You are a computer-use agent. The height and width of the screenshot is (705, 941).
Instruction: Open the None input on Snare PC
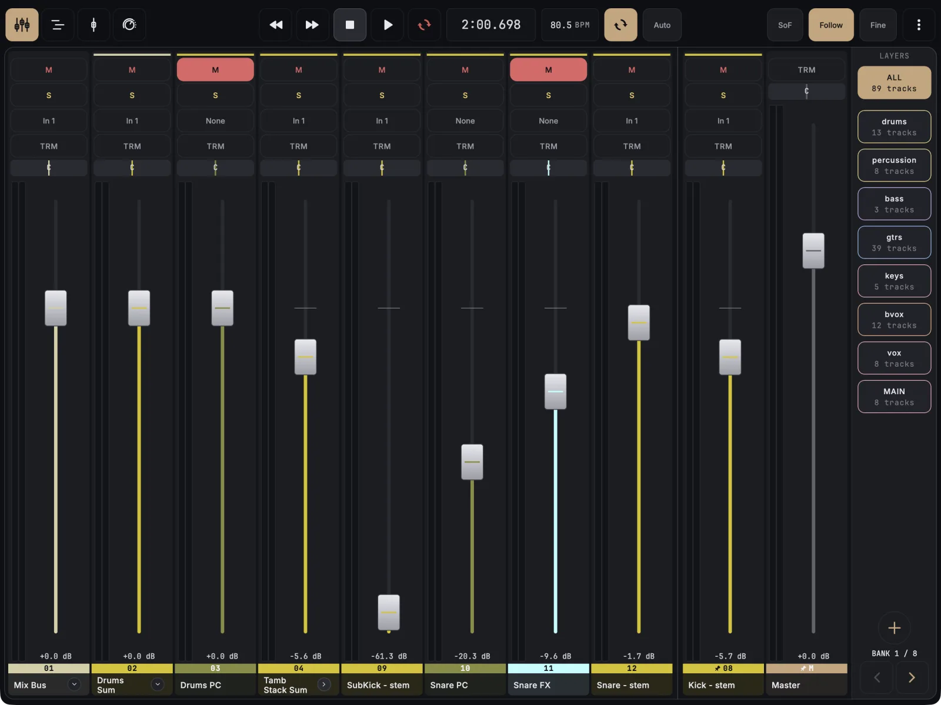465,121
